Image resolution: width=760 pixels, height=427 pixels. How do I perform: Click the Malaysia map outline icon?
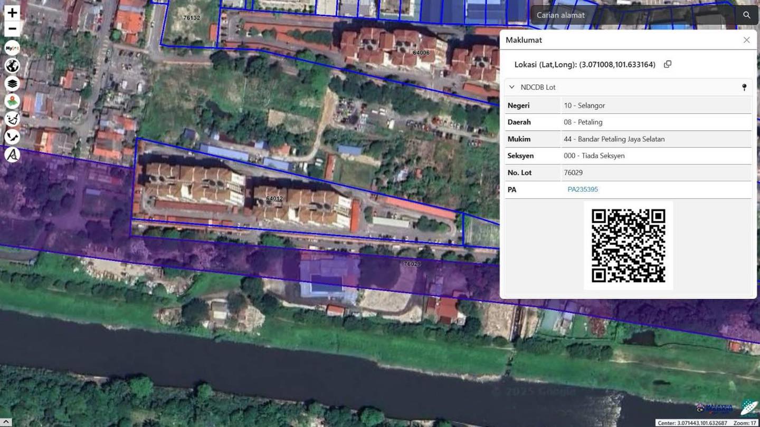12,137
